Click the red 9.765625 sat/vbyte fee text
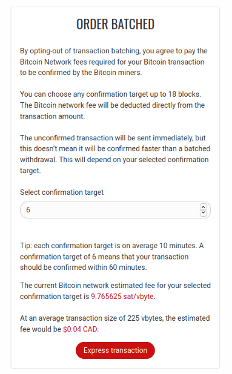Image resolution: width=232 pixels, height=374 pixels. click(x=122, y=297)
